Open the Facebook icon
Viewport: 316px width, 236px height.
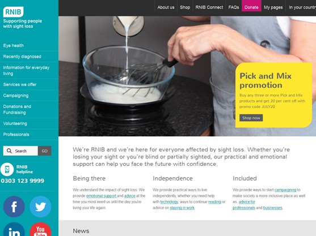(14, 207)
